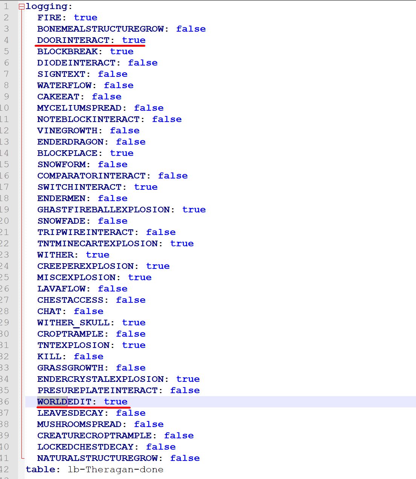Select the LAVAFLOW false value

113,288
